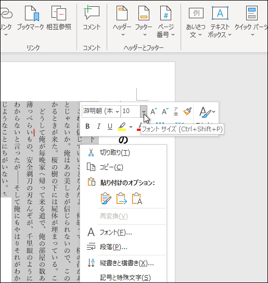Viewport: 268px width, 283px height.
Task: Click the copy pages icon beside コピー
Action: (x=91, y=167)
